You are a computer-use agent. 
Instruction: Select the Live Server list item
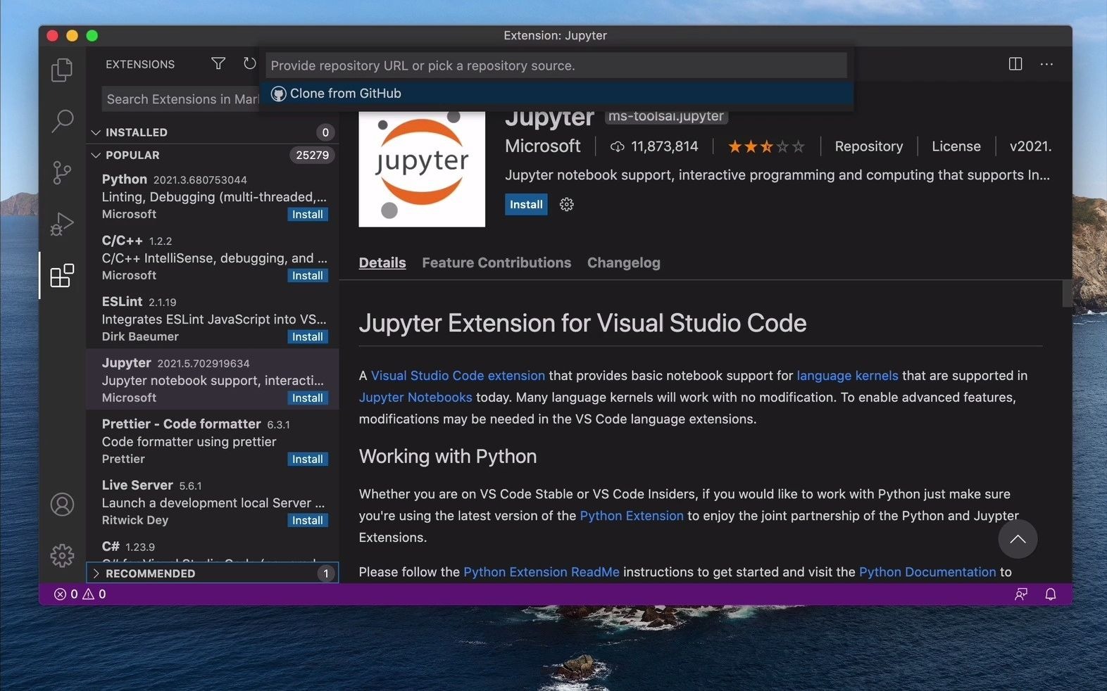212,502
